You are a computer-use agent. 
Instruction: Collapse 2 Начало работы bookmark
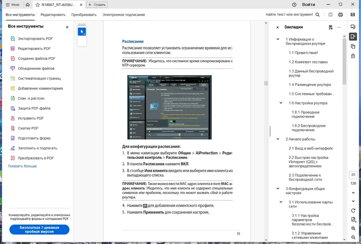pyautogui.click(x=278, y=139)
